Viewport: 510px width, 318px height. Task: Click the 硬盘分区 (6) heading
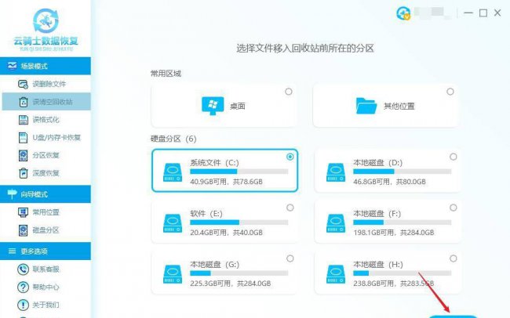point(173,139)
